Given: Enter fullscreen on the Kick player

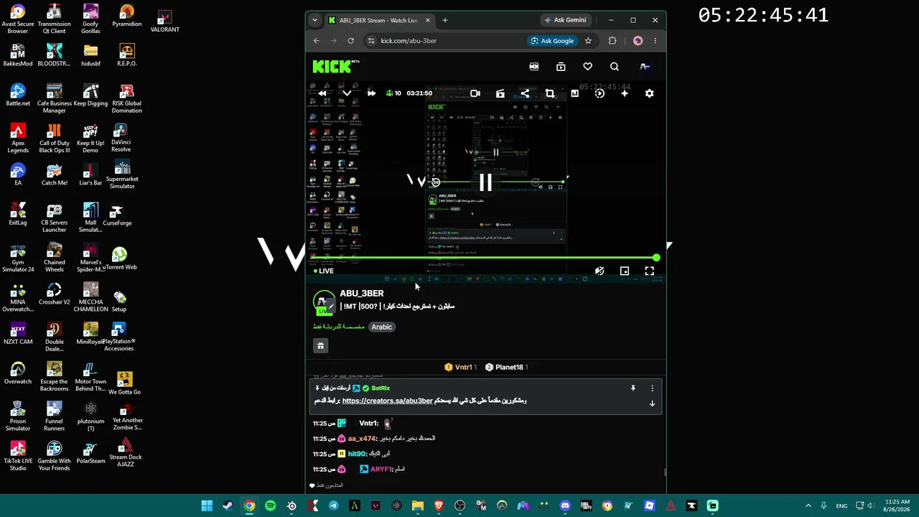Looking at the screenshot, I should (x=650, y=271).
